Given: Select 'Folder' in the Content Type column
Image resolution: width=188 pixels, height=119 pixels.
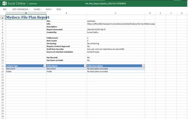Looking at the screenshot, I should [26, 72].
